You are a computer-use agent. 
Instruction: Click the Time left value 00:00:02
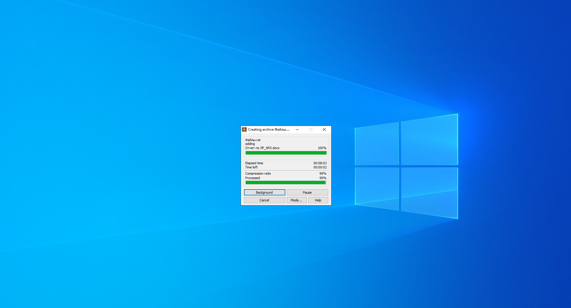point(320,167)
